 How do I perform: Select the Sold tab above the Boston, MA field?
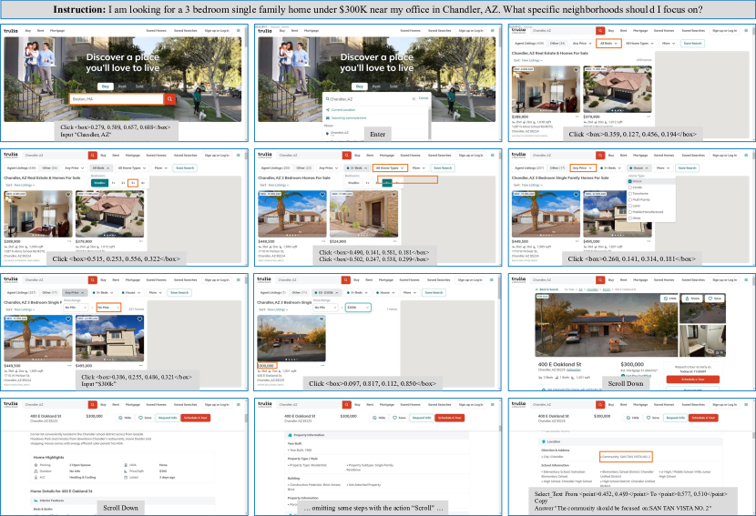[139, 86]
